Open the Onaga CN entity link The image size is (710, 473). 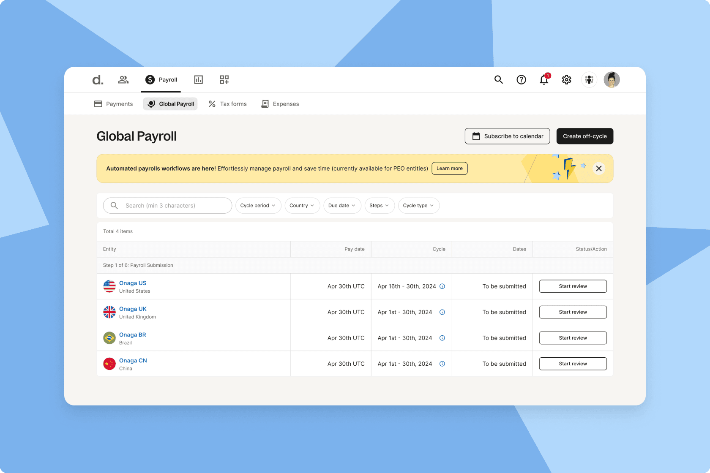coord(133,360)
